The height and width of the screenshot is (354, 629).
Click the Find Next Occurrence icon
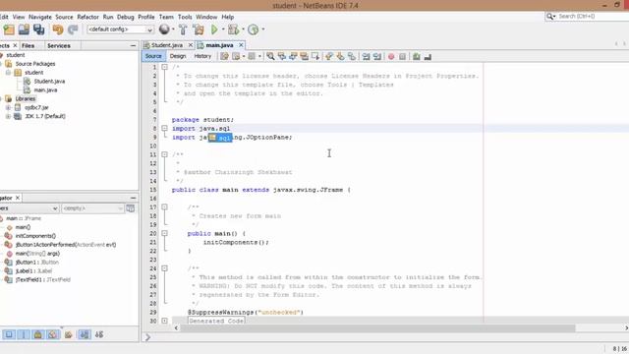click(293, 57)
